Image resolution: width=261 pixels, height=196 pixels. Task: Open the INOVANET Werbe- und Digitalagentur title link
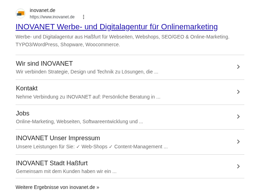(x=117, y=27)
